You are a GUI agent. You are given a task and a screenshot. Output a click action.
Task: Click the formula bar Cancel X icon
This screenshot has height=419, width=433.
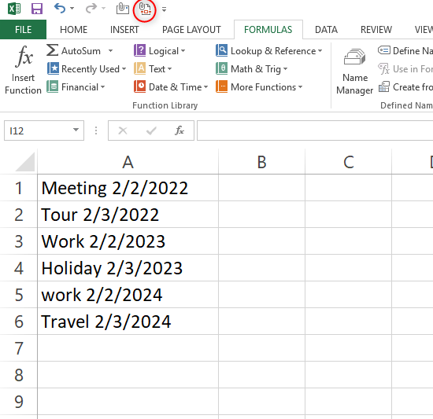pyautogui.click(x=123, y=130)
